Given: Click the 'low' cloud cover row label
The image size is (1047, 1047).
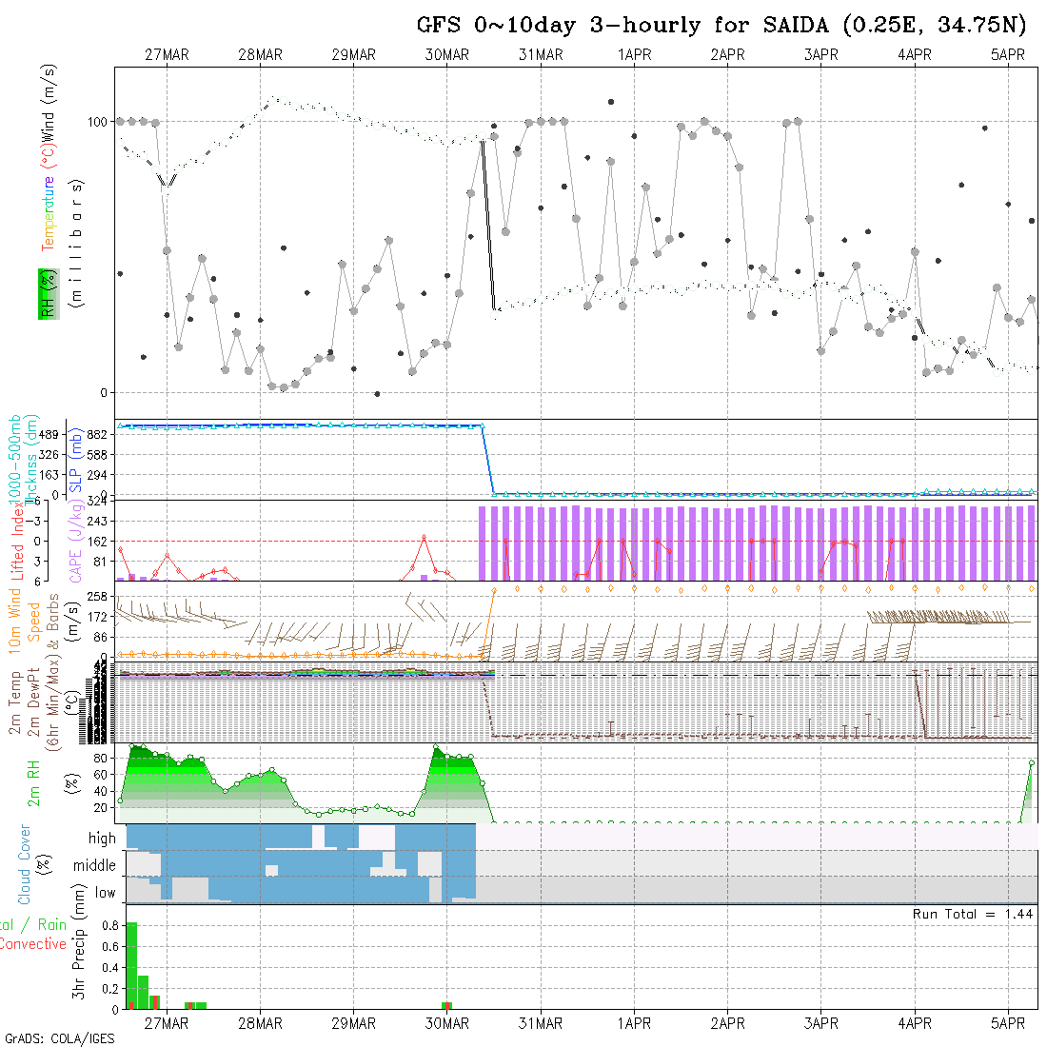Looking at the screenshot, I should [105, 893].
